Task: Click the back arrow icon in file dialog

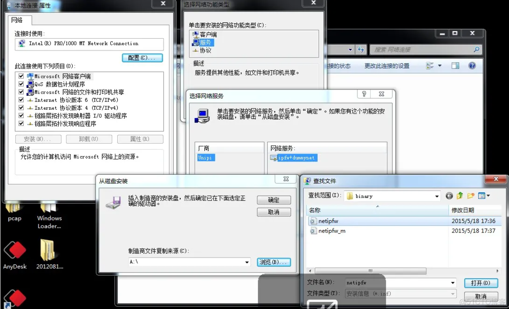Action: (x=449, y=196)
